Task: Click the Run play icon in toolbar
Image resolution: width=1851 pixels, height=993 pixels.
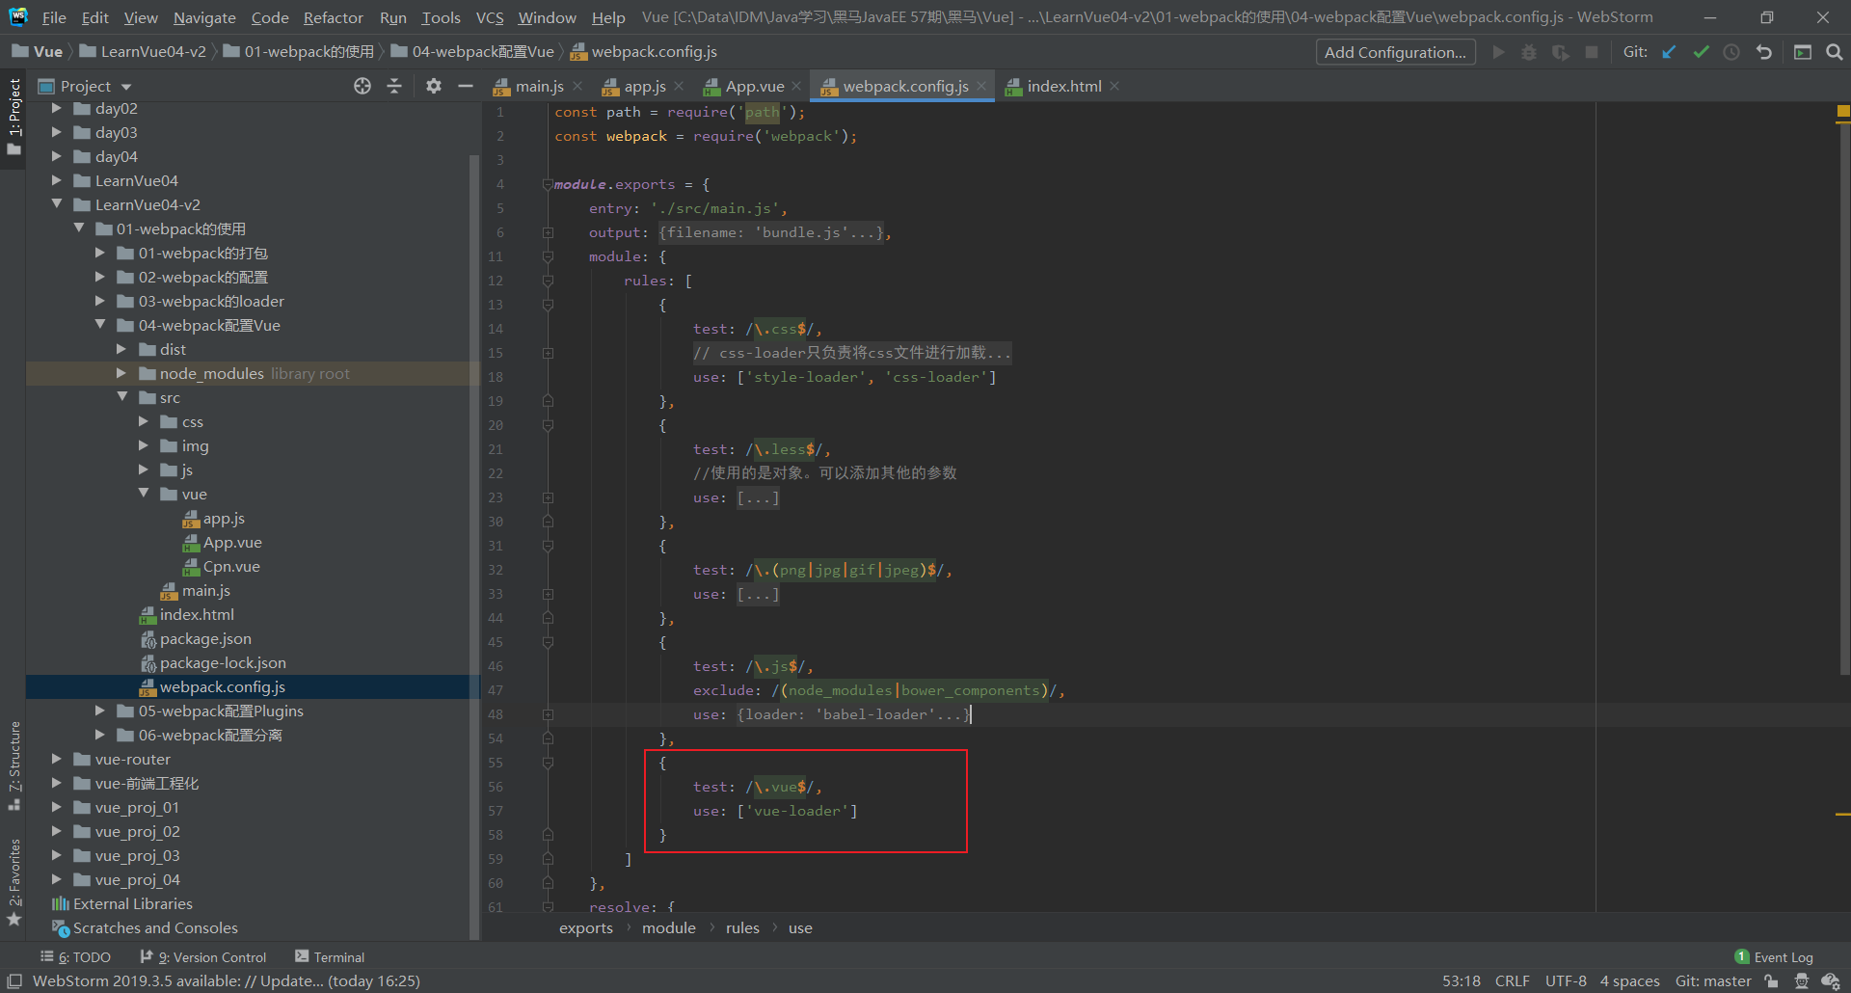Action: coord(1498,52)
